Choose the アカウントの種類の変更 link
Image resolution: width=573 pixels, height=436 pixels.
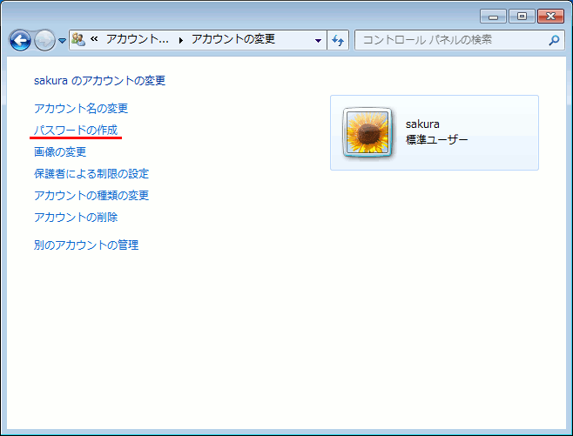tap(91, 196)
